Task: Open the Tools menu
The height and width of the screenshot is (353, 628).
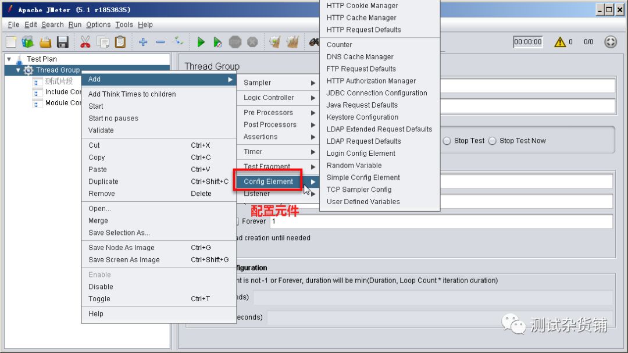Action: point(124,24)
